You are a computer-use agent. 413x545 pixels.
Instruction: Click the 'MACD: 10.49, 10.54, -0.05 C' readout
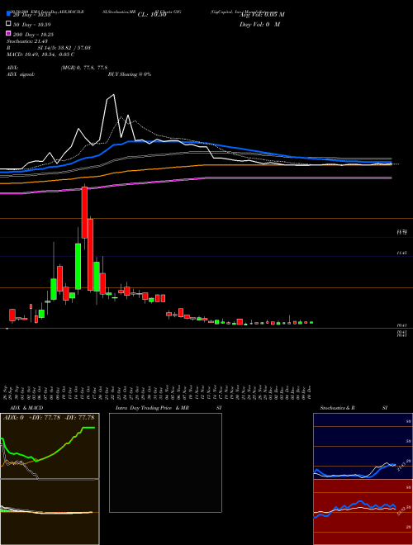[40, 54]
